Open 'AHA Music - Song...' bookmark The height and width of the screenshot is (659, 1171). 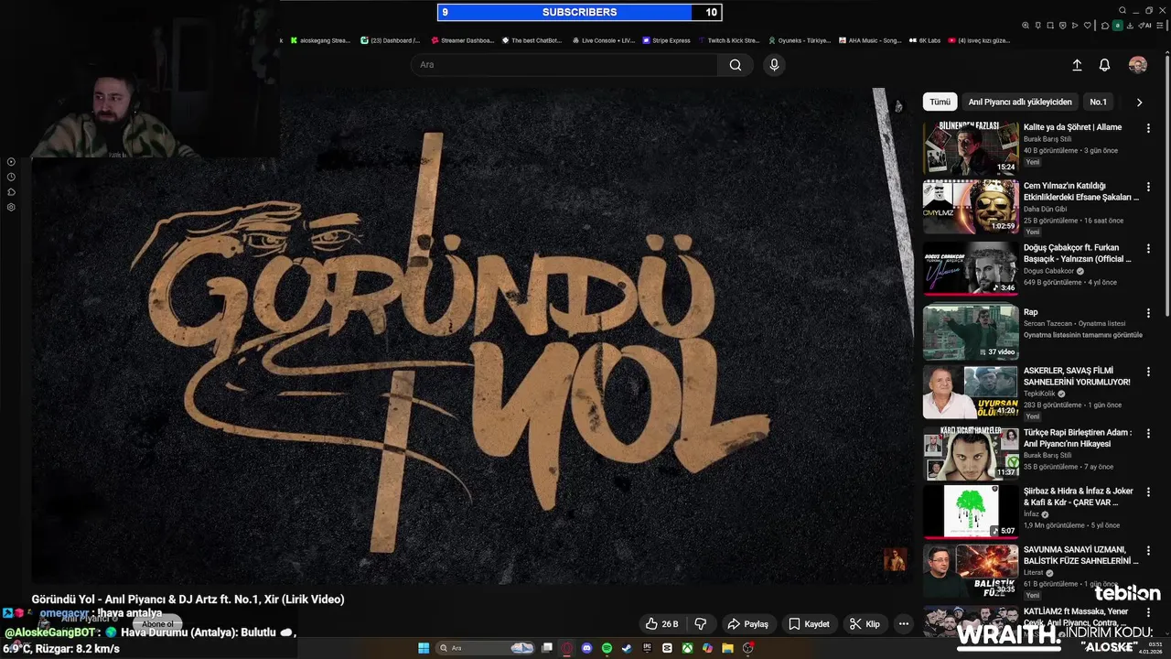pos(870,40)
